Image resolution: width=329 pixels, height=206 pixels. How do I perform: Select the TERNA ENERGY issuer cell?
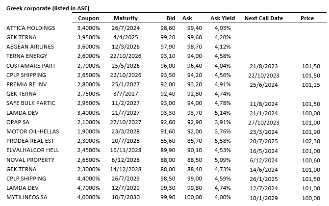click(27, 56)
